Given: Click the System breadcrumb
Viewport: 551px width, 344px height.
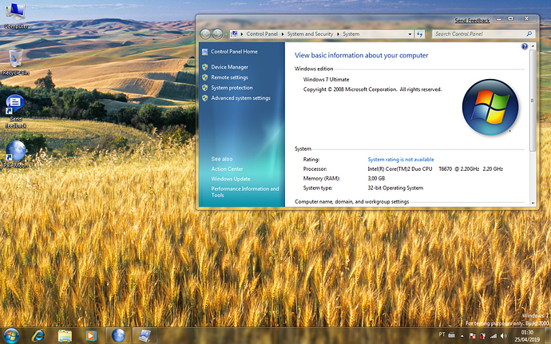Looking at the screenshot, I should tap(351, 34).
